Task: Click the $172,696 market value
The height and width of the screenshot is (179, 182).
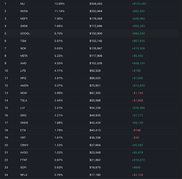Action: click(x=96, y=26)
